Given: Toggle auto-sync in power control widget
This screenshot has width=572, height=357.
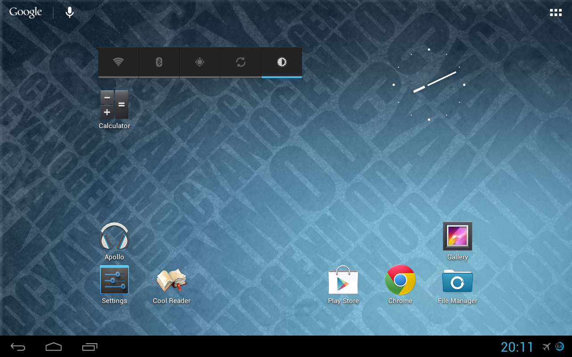Looking at the screenshot, I should click(x=240, y=62).
